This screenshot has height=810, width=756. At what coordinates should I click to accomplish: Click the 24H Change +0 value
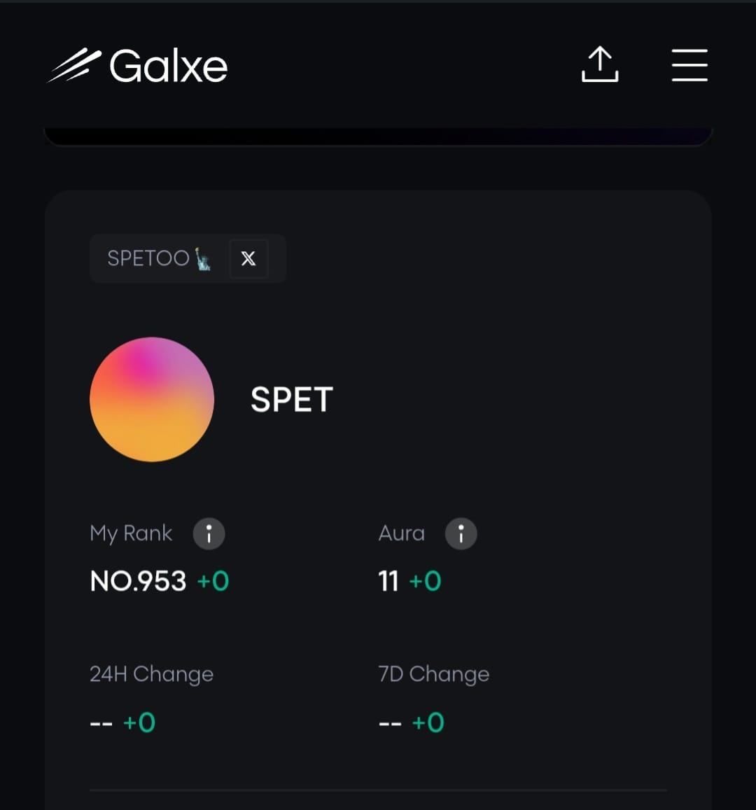(x=139, y=722)
